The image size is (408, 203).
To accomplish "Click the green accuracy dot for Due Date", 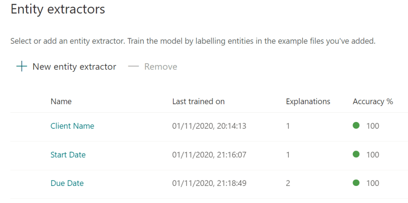I will click(x=356, y=183).
